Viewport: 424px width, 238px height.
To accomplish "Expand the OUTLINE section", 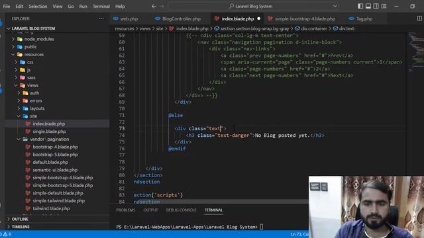I will pyautogui.click(x=20, y=219).
